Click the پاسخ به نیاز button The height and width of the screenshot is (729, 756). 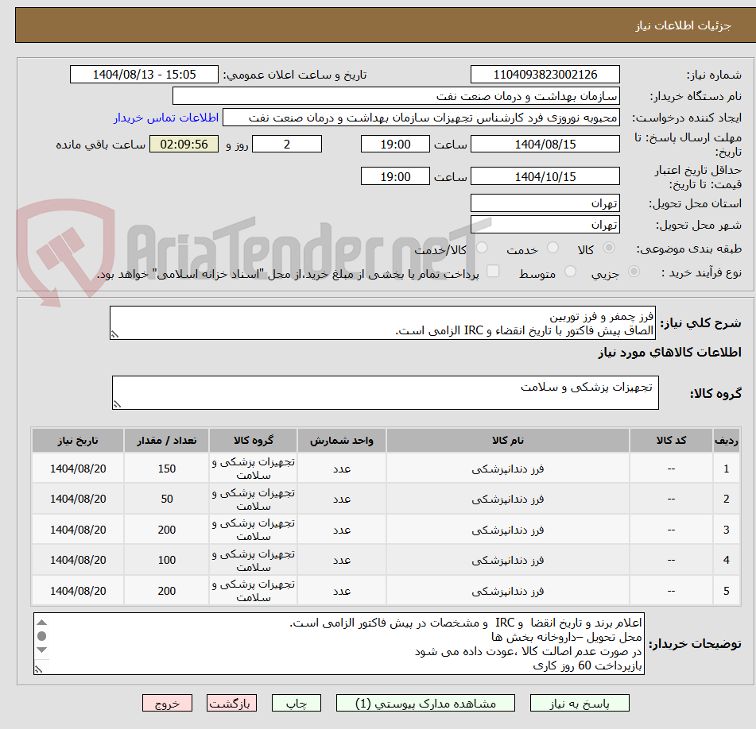tap(587, 703)
